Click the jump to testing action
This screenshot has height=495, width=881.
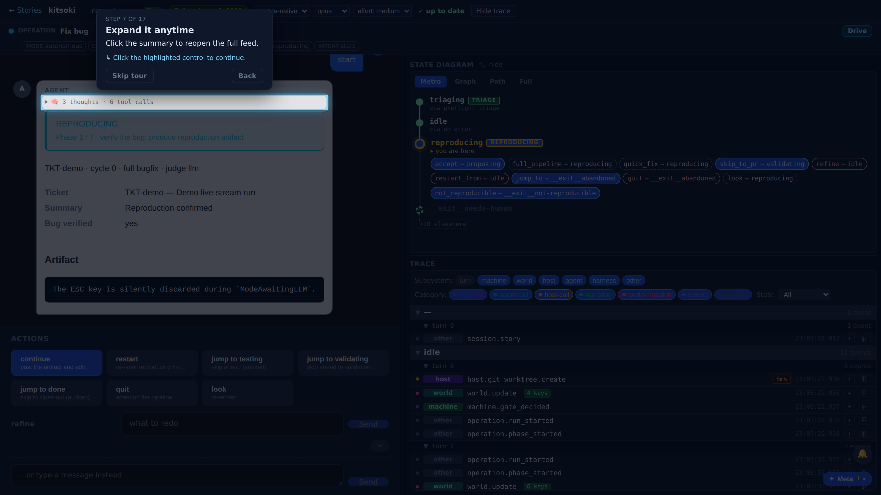248,362
